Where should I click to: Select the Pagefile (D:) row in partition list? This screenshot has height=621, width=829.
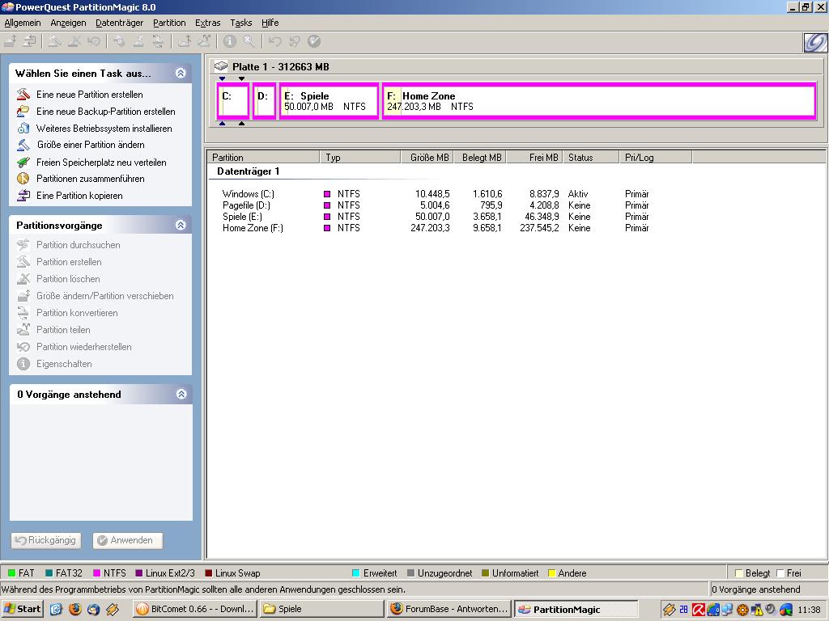tap(436, 205)
